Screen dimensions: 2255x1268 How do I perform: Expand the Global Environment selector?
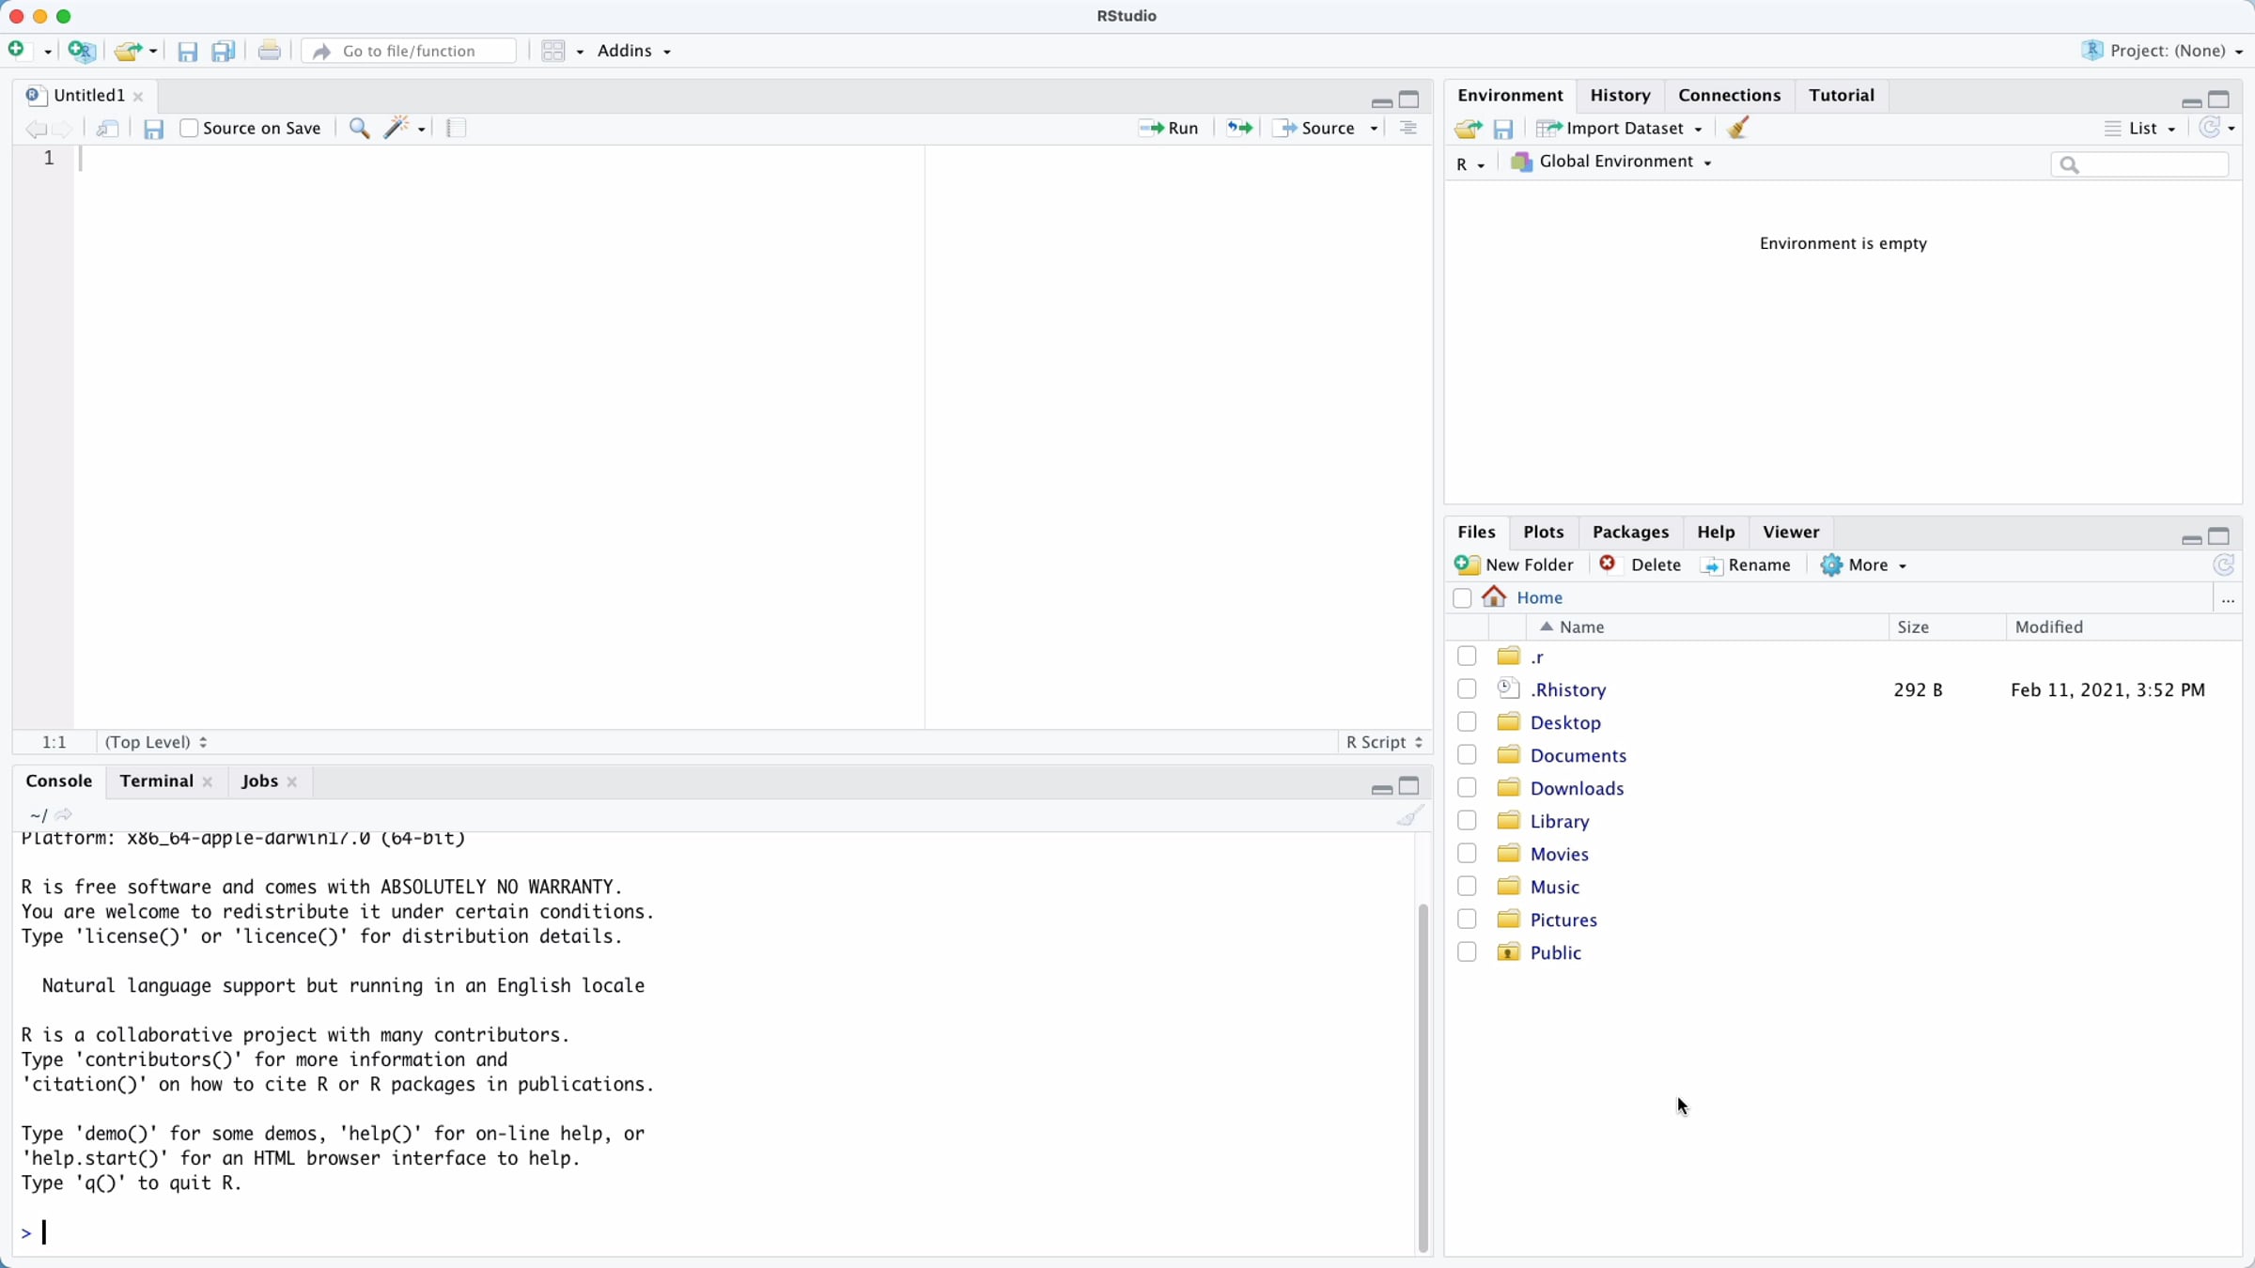[1610, 162]
